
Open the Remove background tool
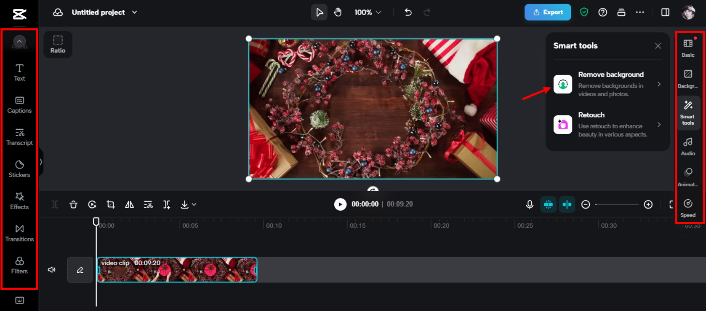pyautogui.click(x=608, y=84)
